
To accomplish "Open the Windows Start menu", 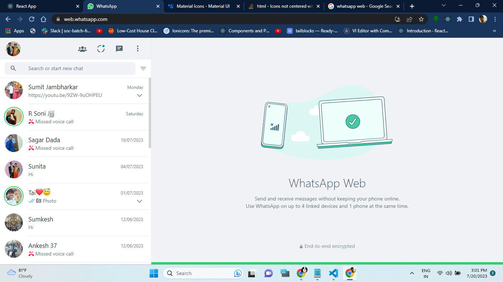I will click(x=154, y=273).
